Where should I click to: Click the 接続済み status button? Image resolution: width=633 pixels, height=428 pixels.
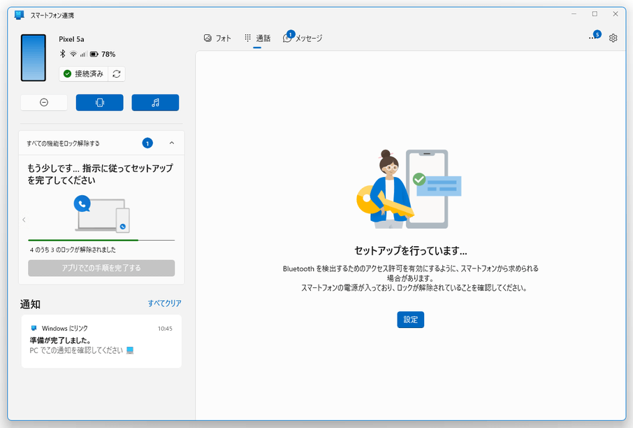click(x=84, y=74)
